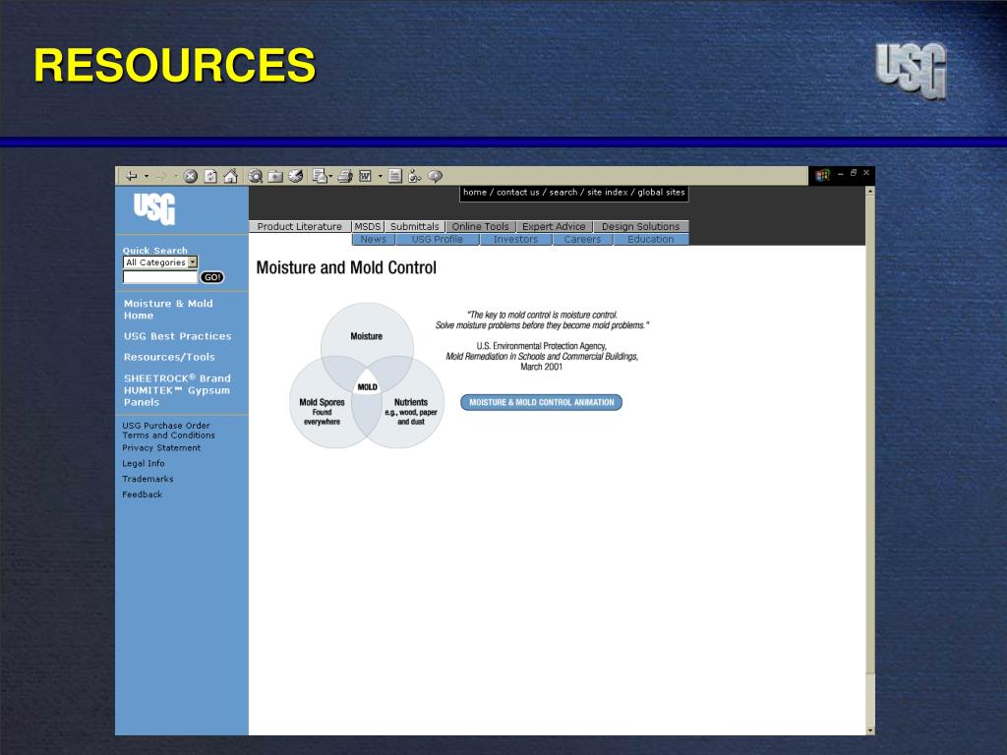Open USG Best Practices link
This screenshot has height=755, width=1007.
(177, 336)
